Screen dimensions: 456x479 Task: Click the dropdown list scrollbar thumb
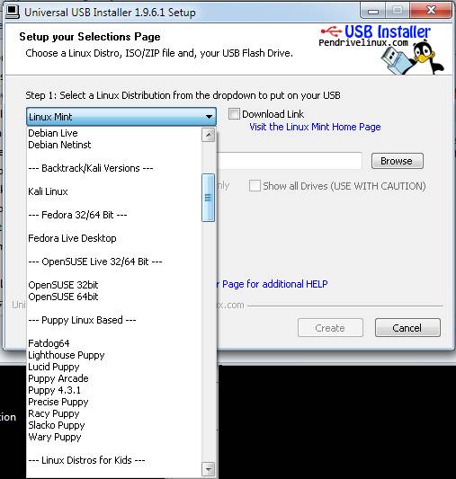pos(208,198)
